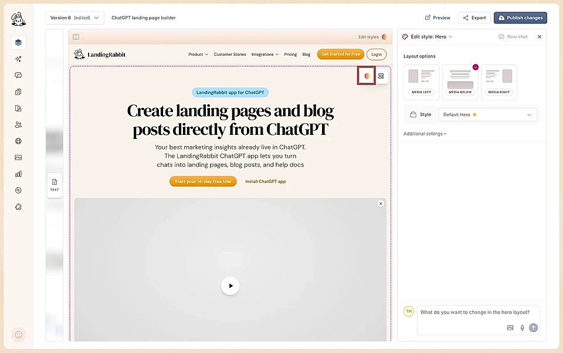Open the clipboard pages sidebar icon
This screenshot has width=563, height=353.
18,91
